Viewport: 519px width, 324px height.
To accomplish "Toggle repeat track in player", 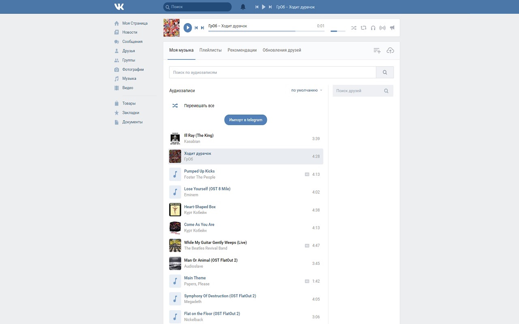I will 363,28.
